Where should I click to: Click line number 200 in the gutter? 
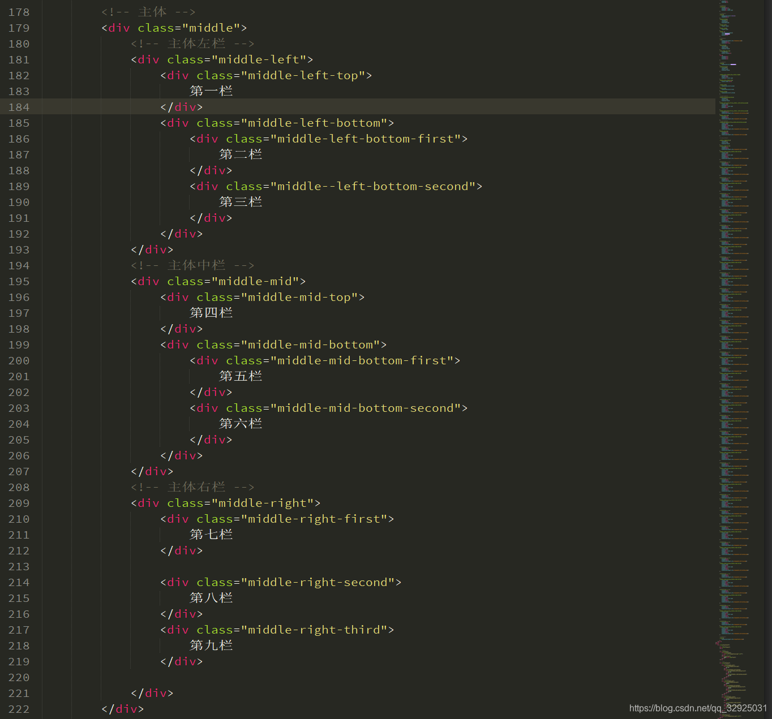click(19, 360)
